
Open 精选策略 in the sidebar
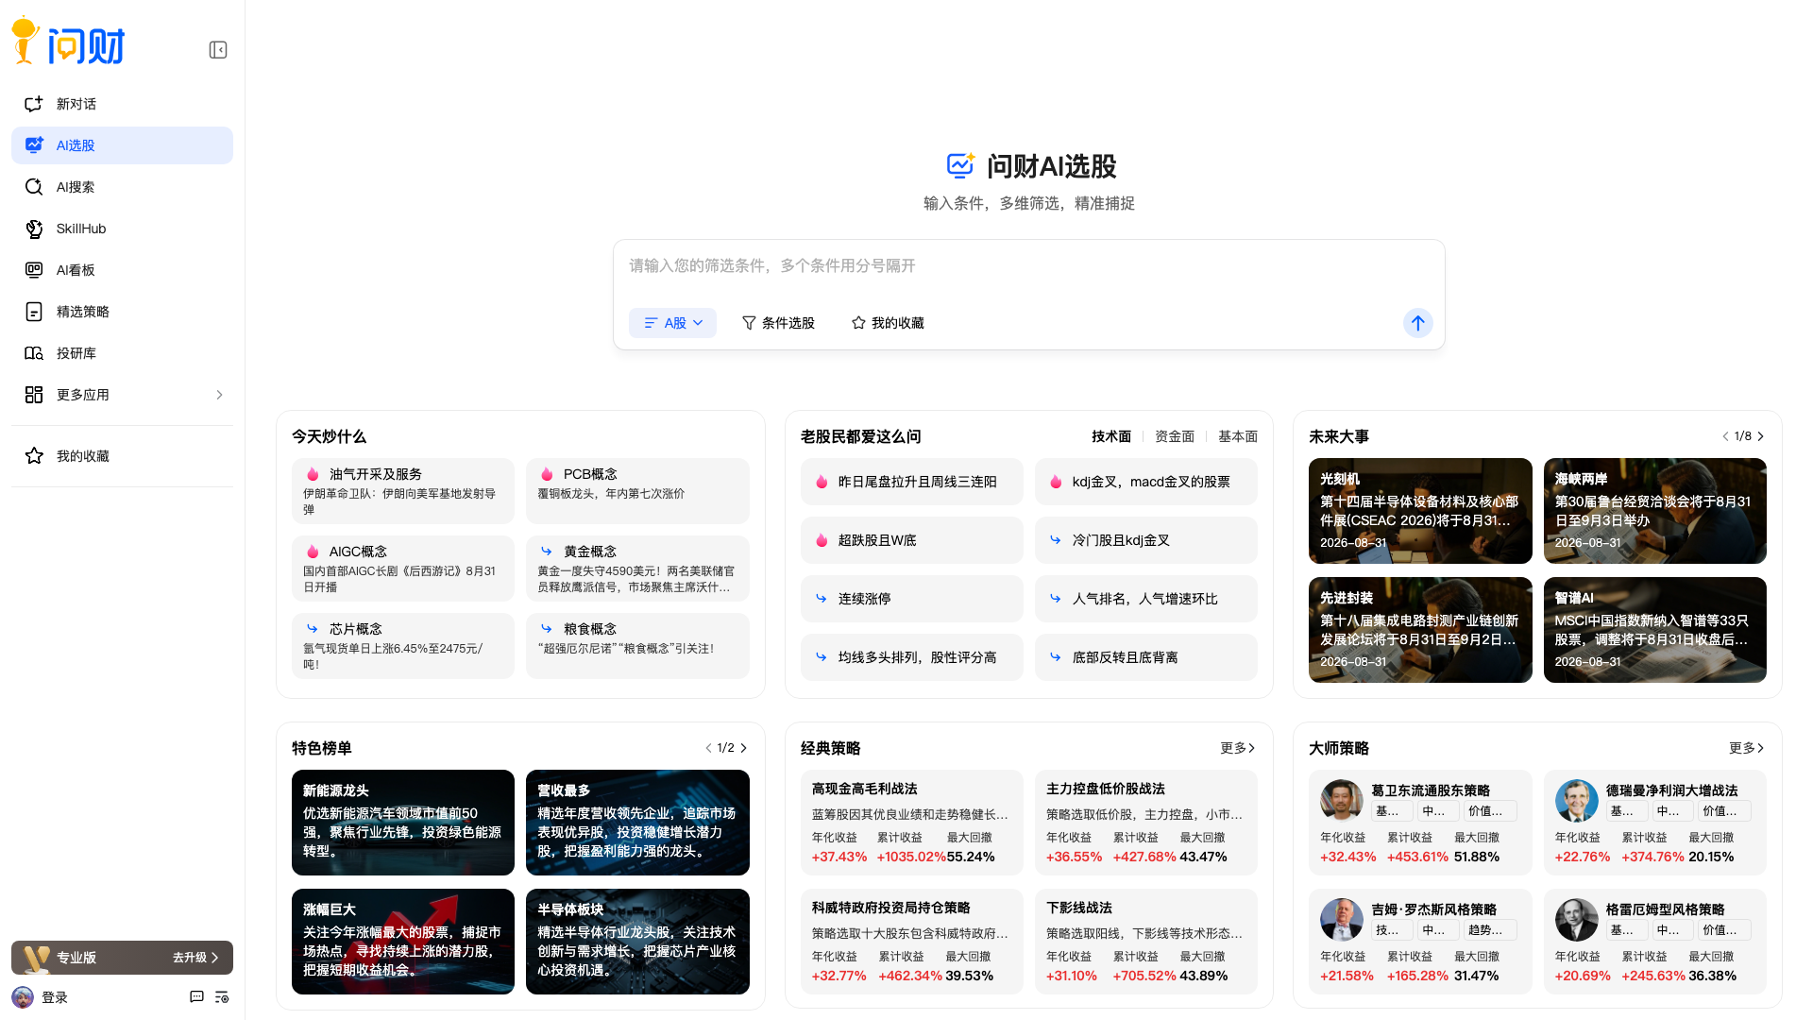point(122,312)
